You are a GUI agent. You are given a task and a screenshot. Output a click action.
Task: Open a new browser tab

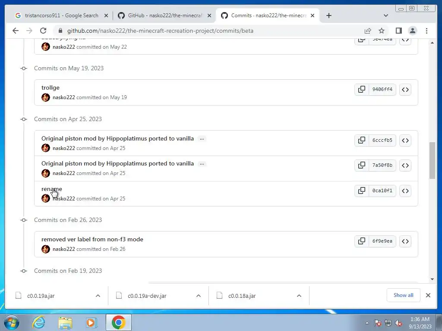(328, 16)
